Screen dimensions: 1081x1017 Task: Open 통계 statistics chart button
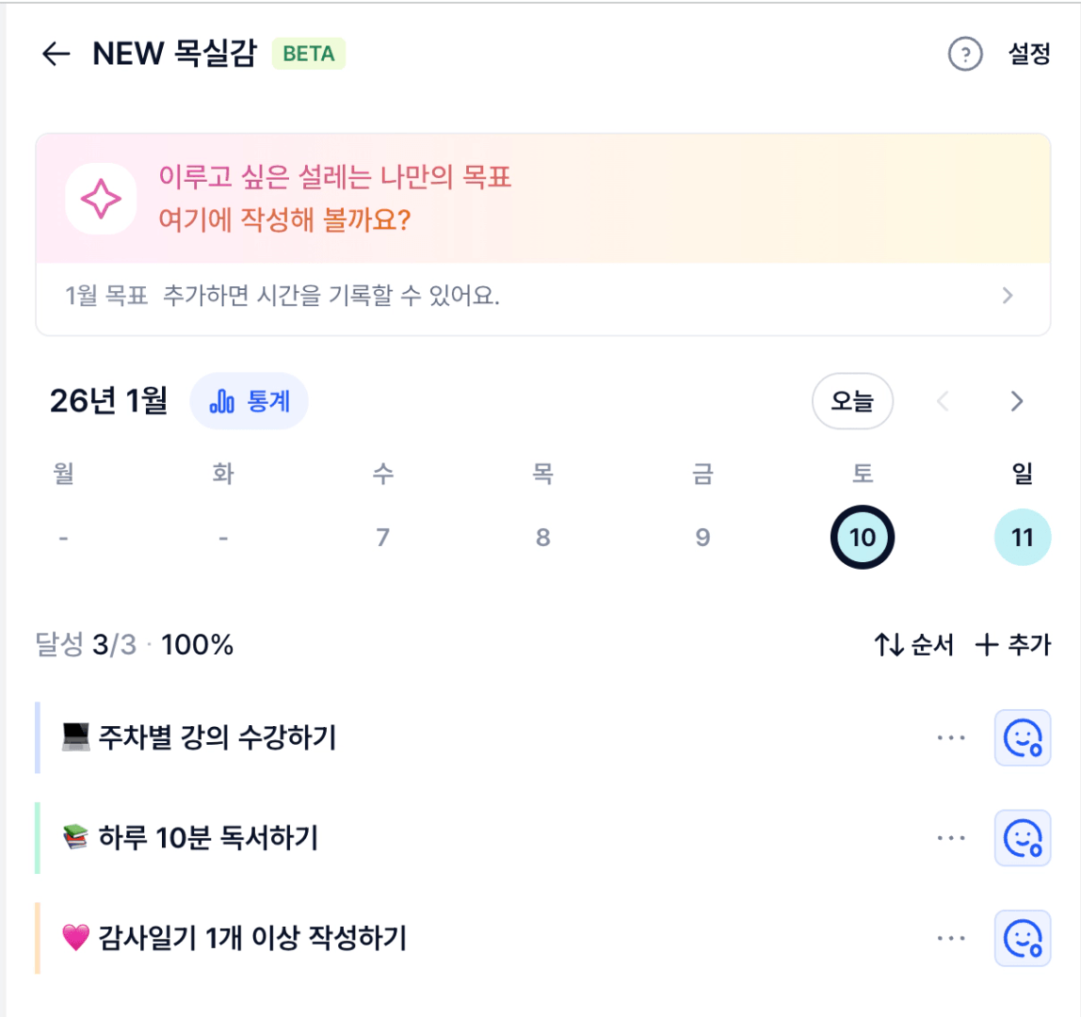[250, 402]
